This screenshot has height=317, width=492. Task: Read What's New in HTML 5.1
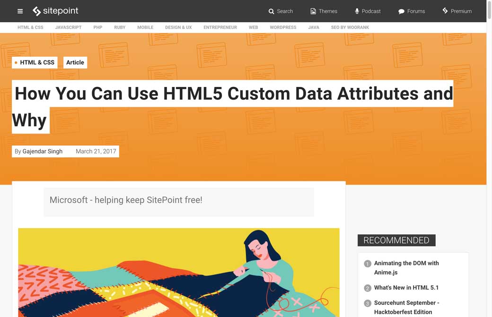[406, 287]
